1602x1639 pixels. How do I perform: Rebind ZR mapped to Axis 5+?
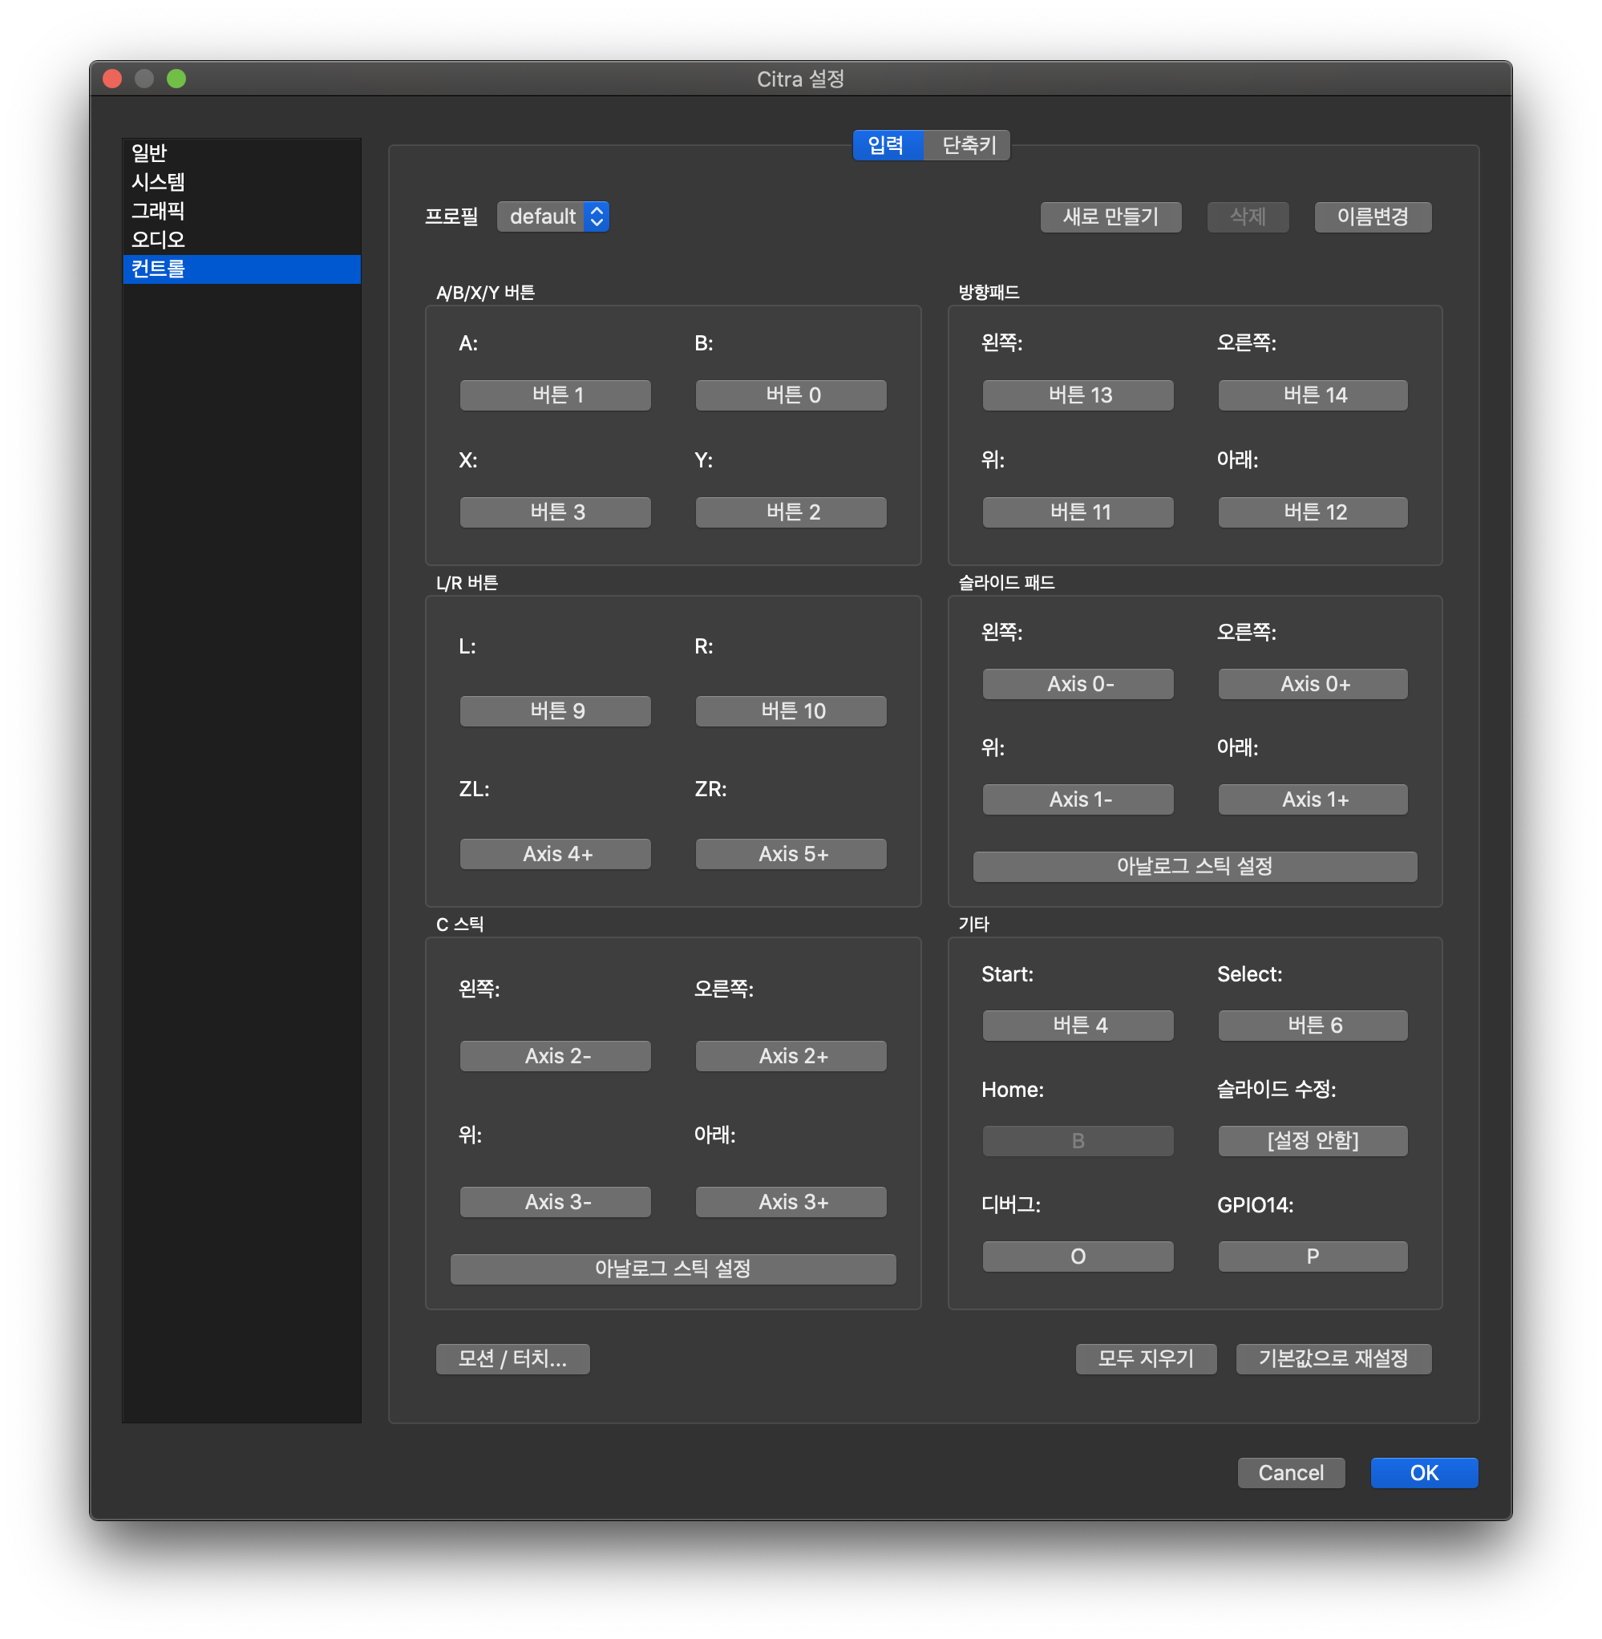791,854
